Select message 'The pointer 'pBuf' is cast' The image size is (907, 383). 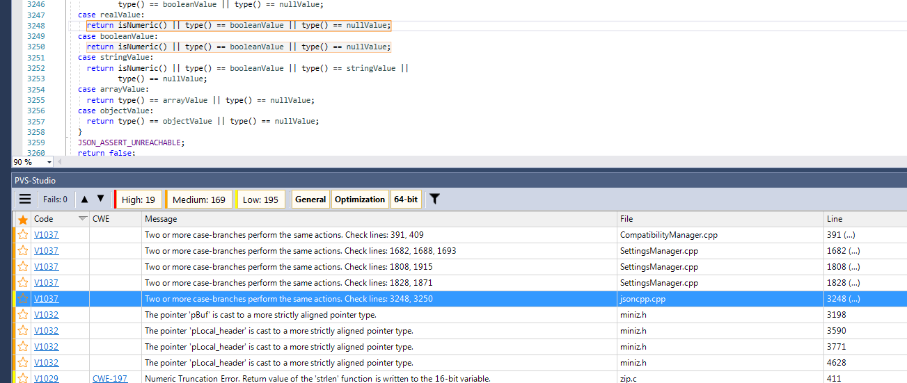click(x=260, y=315)
